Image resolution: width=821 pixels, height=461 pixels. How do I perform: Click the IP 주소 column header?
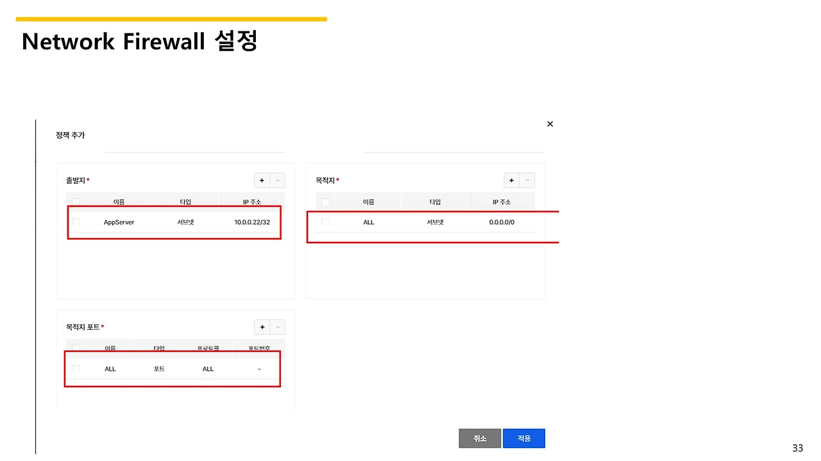click(x=252, y=201)
